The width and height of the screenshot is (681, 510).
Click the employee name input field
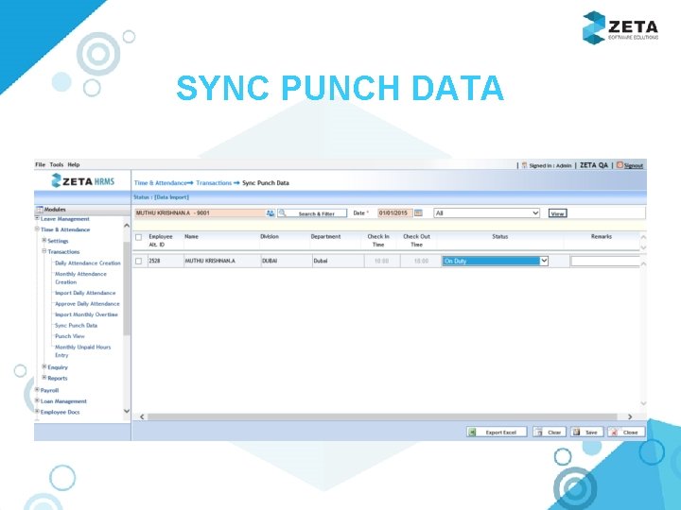[x=200, y=212]
